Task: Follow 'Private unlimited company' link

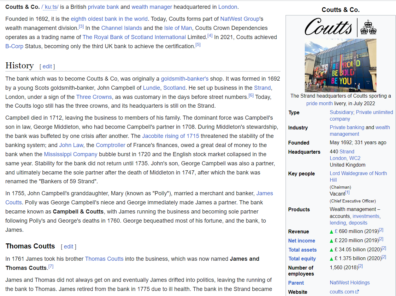Action: (375, 112)
